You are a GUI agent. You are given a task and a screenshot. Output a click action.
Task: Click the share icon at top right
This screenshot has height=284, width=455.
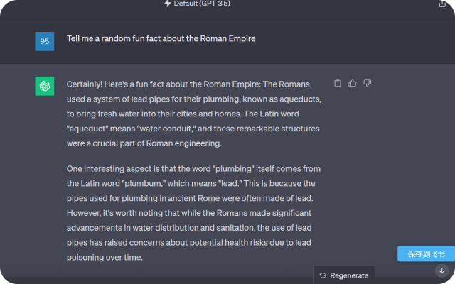pos(443,4)
